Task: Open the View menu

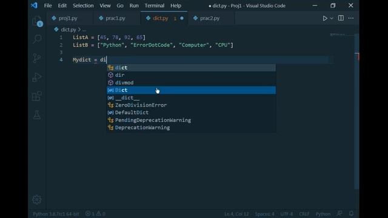Action: [105, 5]
